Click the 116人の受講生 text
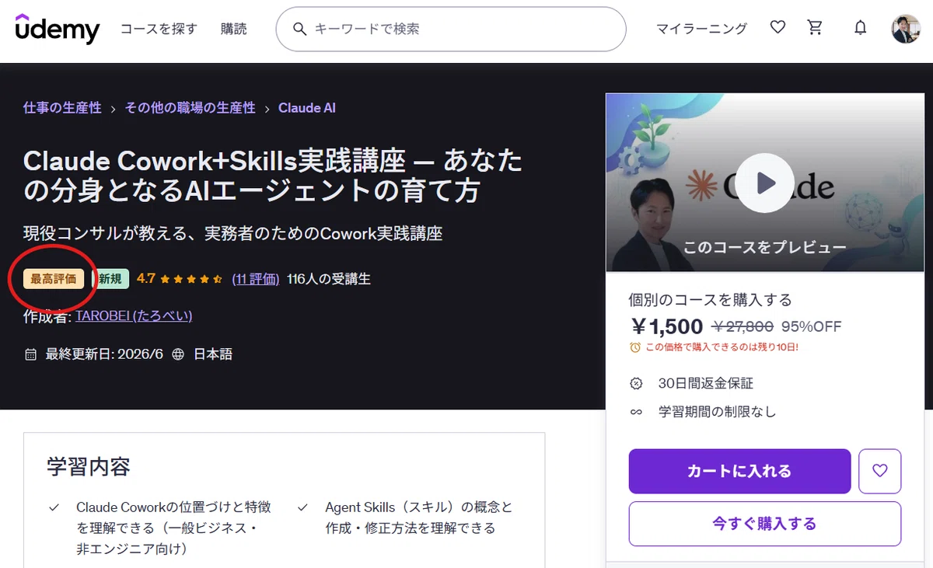The image size is (933, 568). [329, 278]
